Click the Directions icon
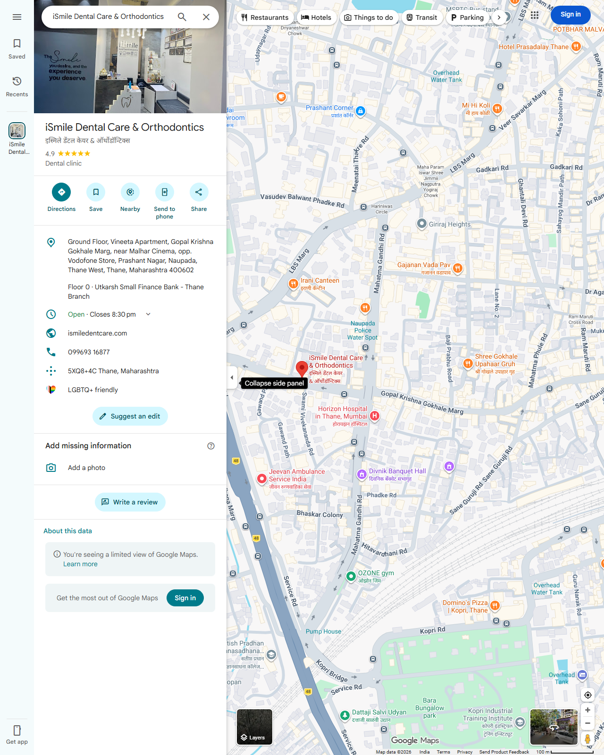The image size is (604, 755). 61,192
